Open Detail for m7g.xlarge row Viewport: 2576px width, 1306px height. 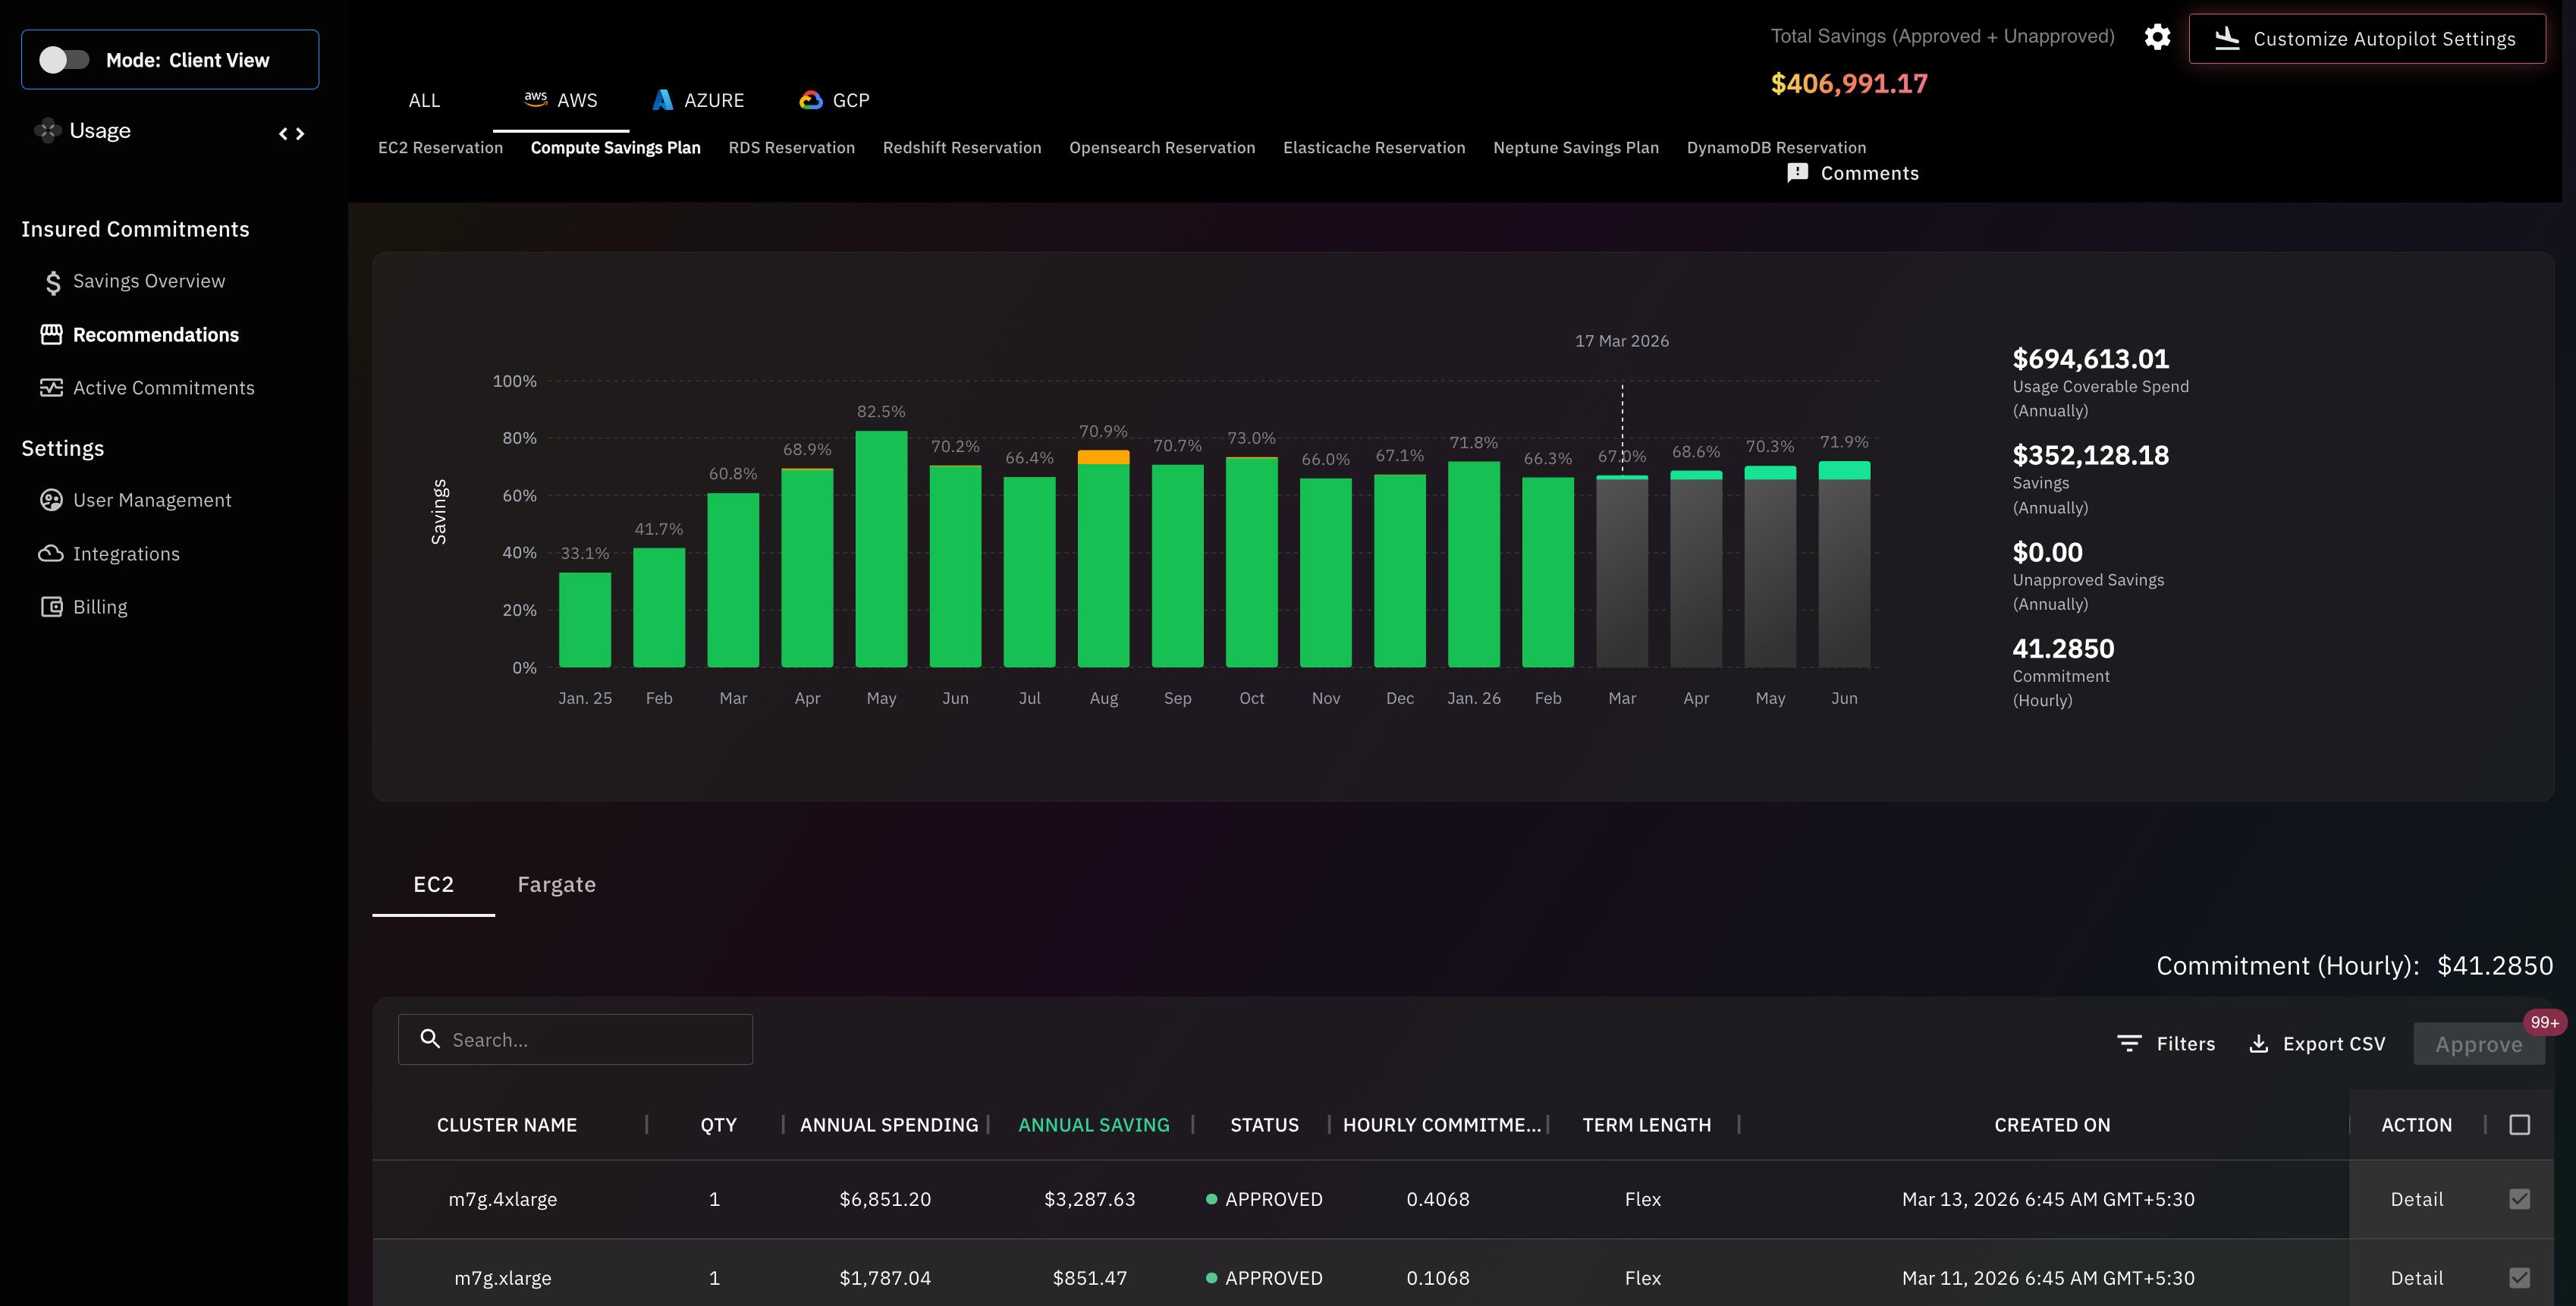coord(2416,1278)
